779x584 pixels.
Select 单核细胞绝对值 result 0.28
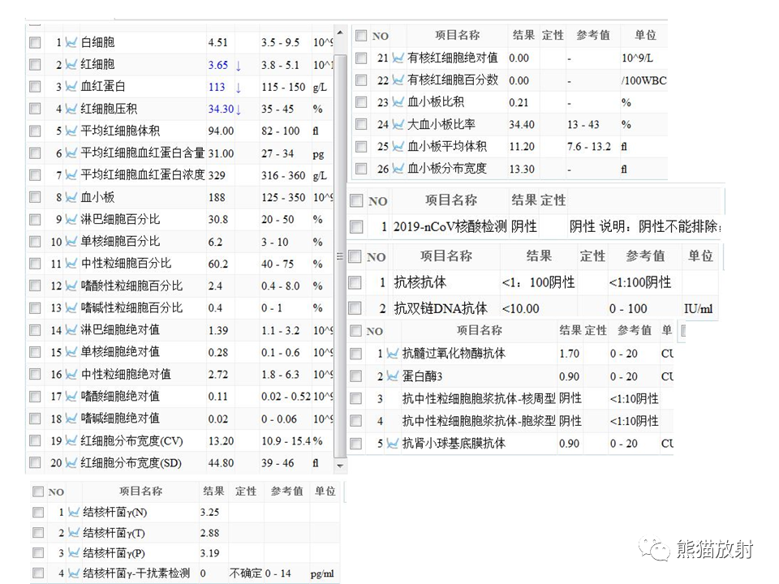[218, 352]
